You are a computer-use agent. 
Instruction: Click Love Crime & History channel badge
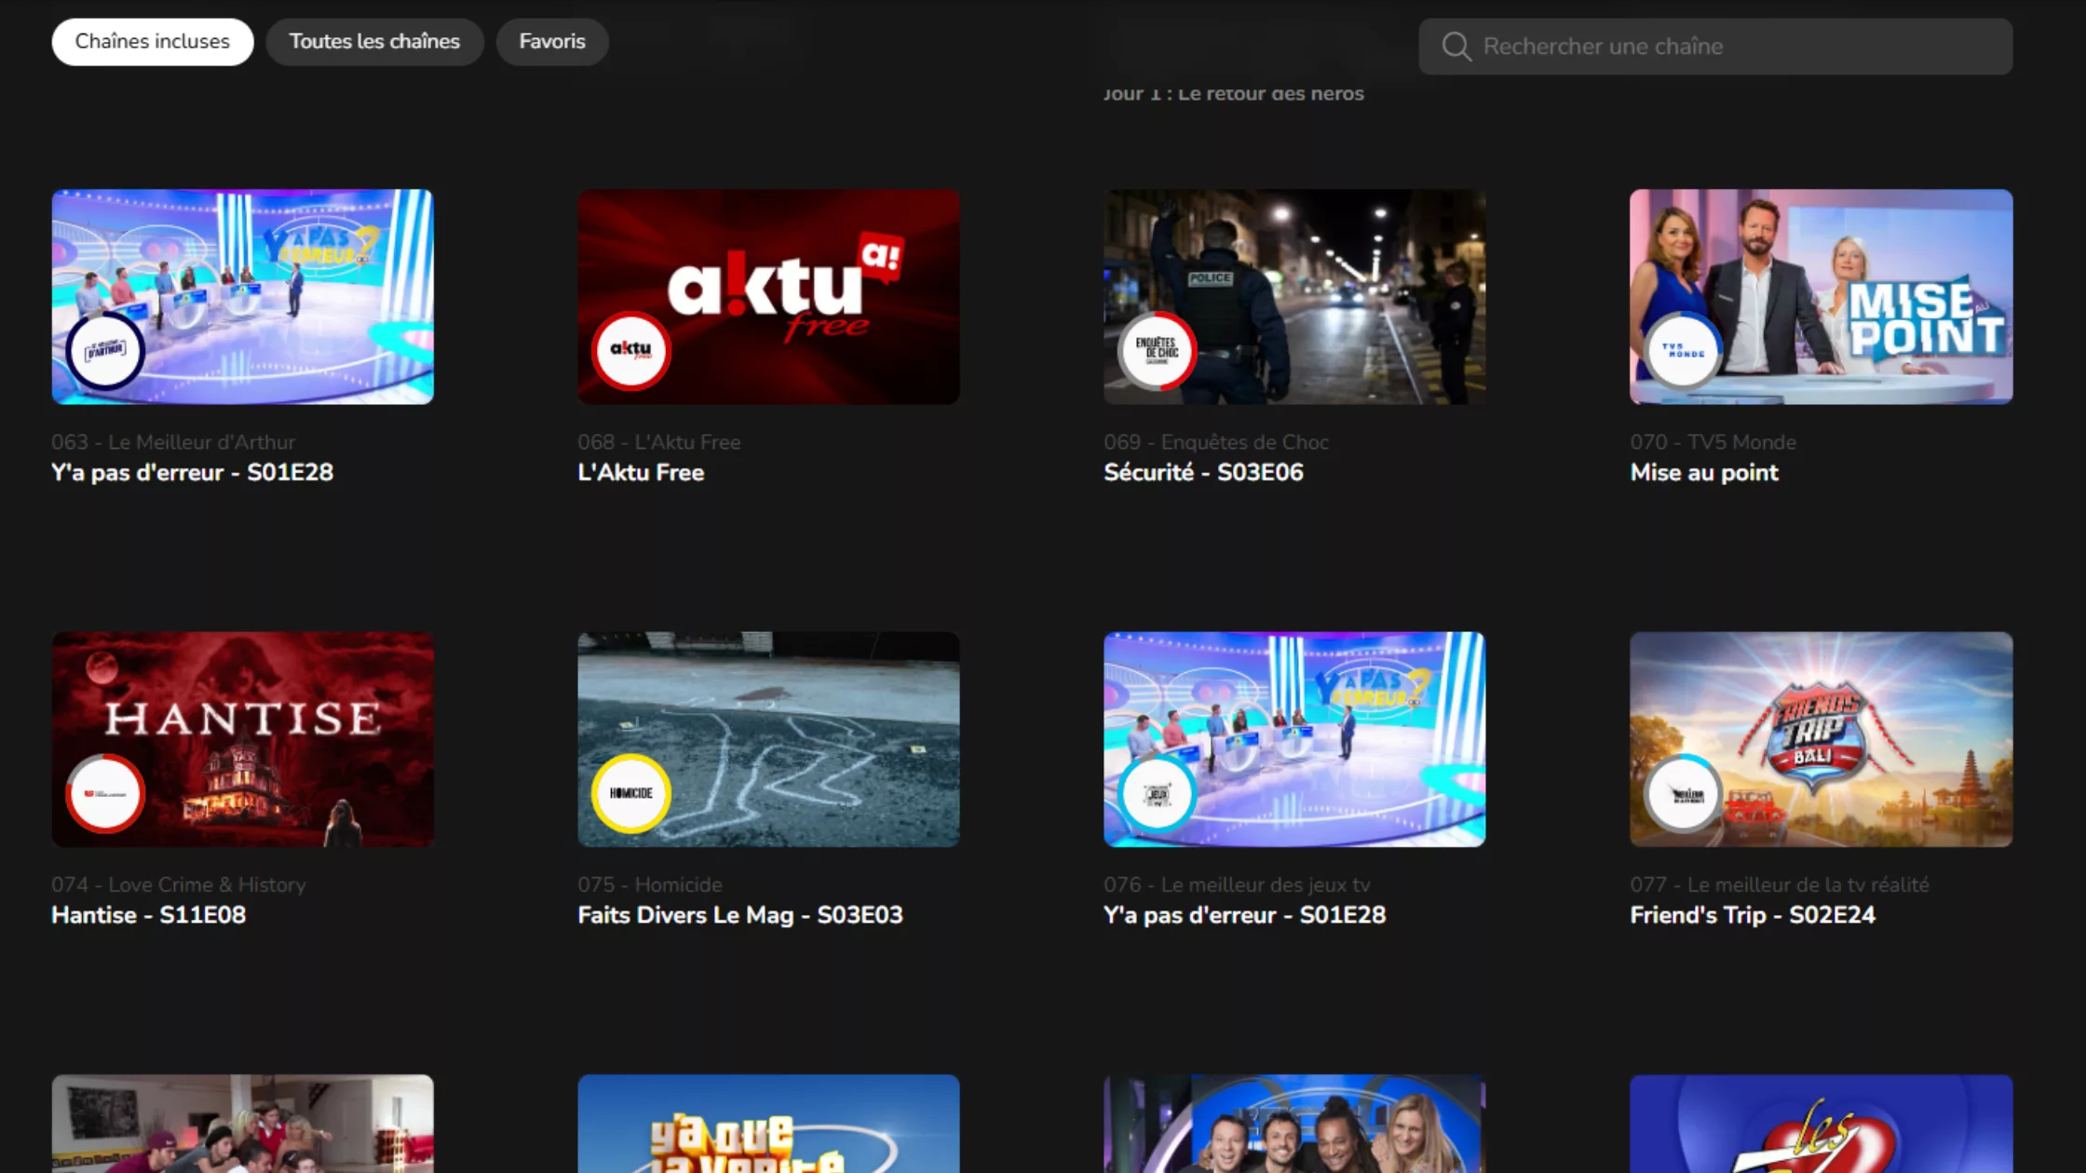[105, 793]
